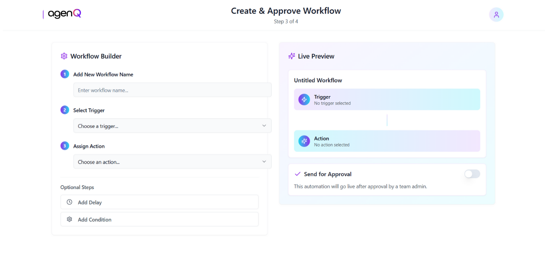The image size is (545, 262).
Task: Click the agenQ logo
Action: click(x=62, y=14)
